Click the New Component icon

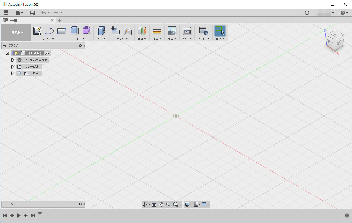(115, 31)
